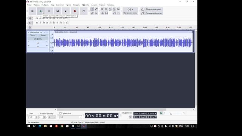The width and height of the screenshot is (242, 136).
Task: Select the Envelope tool
Action: [96, 9]
